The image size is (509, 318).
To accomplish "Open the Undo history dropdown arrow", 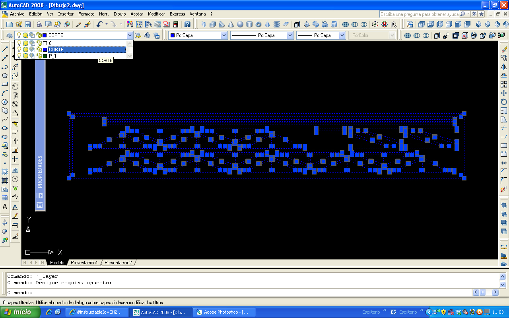I will [x=107, y=24].
